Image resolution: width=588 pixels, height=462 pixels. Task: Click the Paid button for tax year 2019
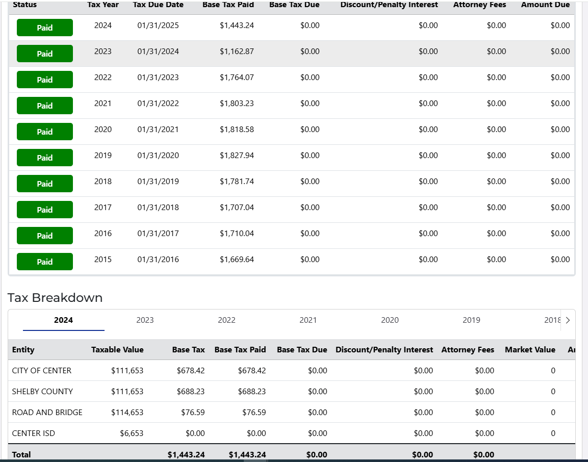tap(45, 158)
